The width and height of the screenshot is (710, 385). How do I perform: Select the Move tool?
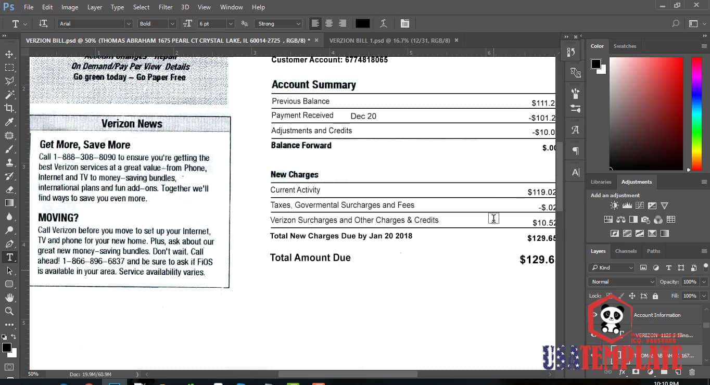tap(9, 54)
